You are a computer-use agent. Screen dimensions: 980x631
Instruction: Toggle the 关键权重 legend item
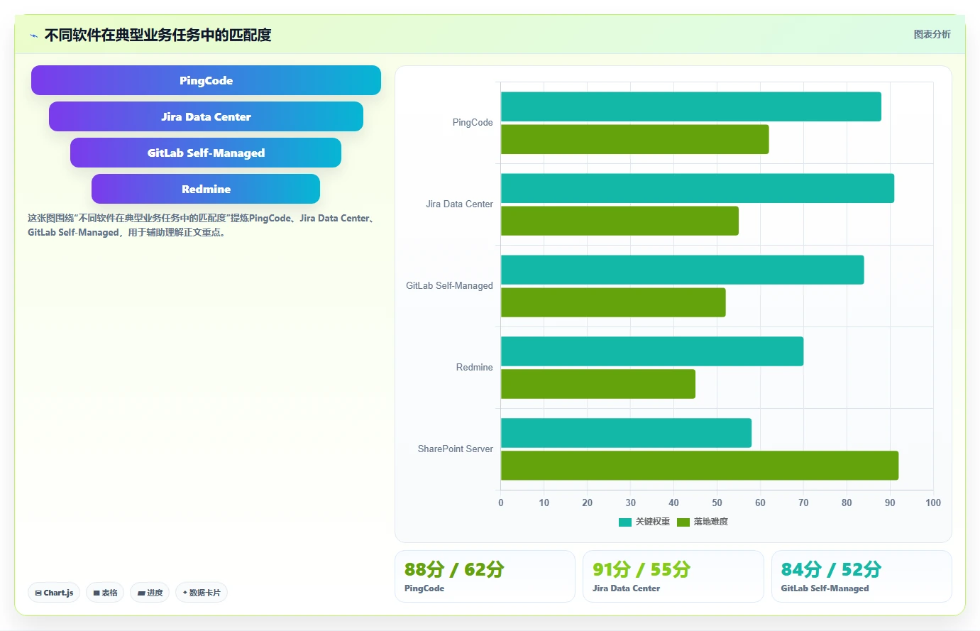644,522
